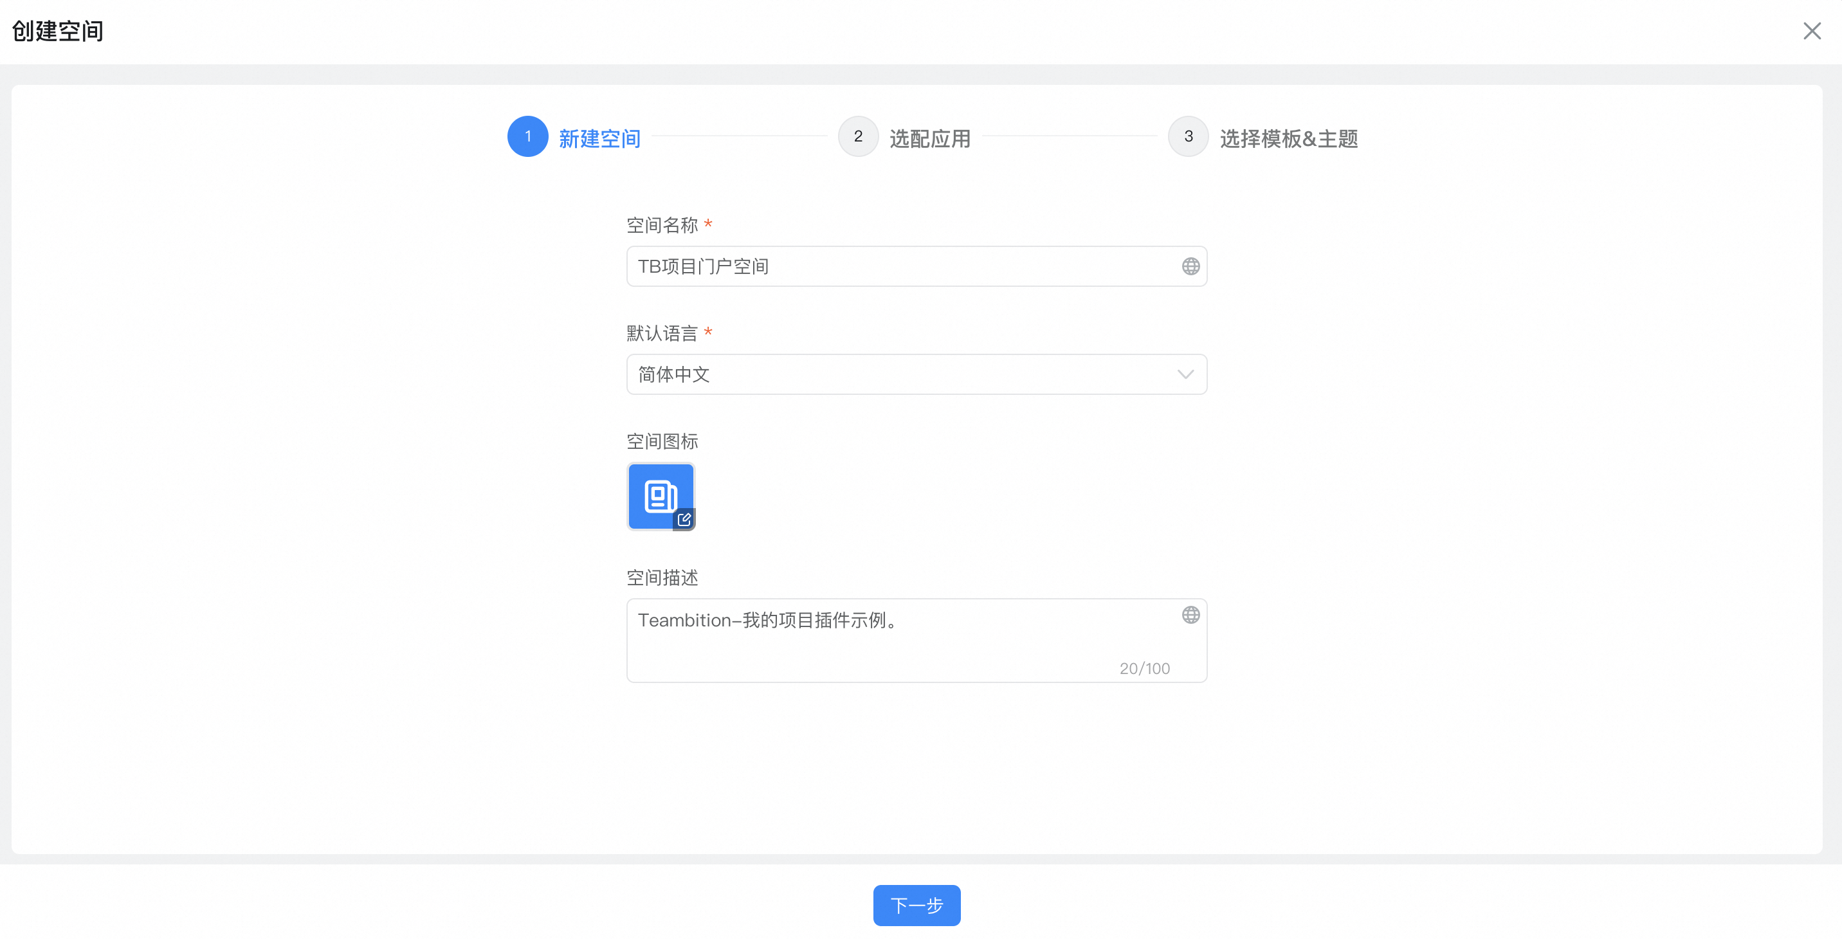Image resolution: width=1842 pixels, height=939 pixels.
Task: Focus the 空间描述 text area
Action: coord(916,640)
